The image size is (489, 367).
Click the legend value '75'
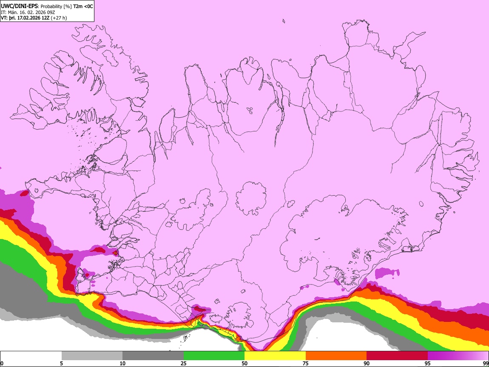click(x=306, y=363)
